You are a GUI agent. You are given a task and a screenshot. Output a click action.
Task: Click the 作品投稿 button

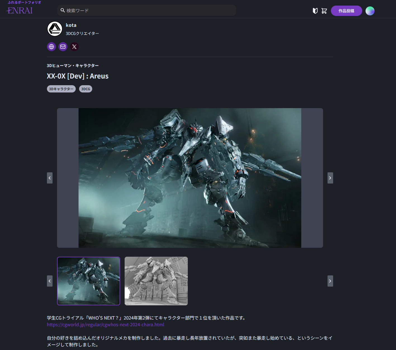pyautogui.click(x=347, y=11)
